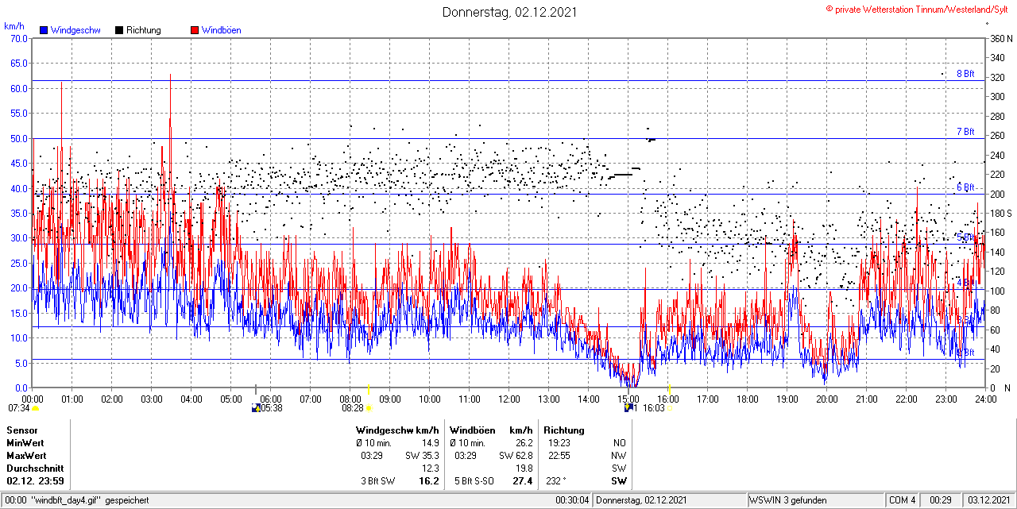Click the moon icon beside 05:38
The image size is (1017, 509).
coord(255,408)
